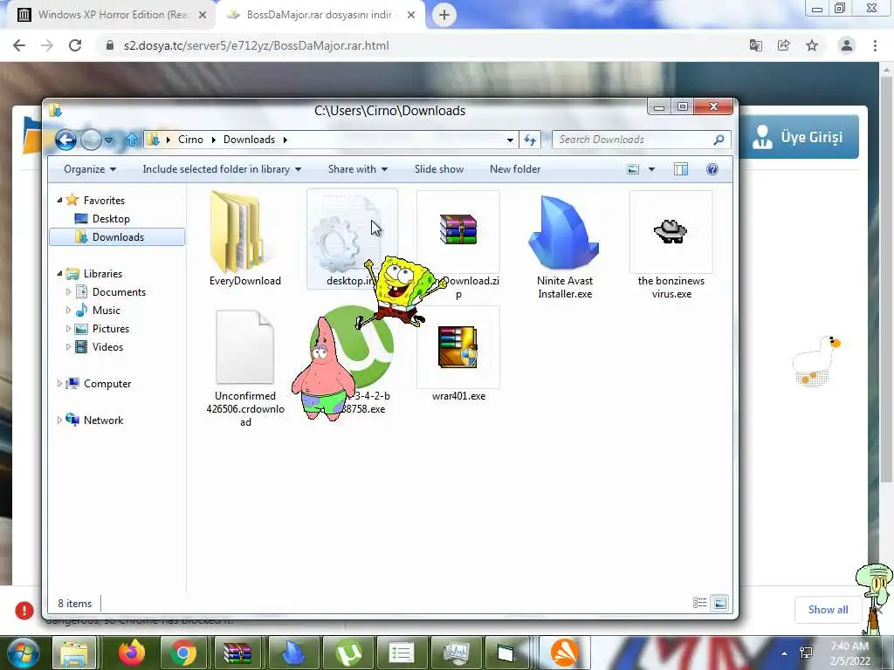Select wrar401.exe installer
894x670 pixels.
(458, 354)
